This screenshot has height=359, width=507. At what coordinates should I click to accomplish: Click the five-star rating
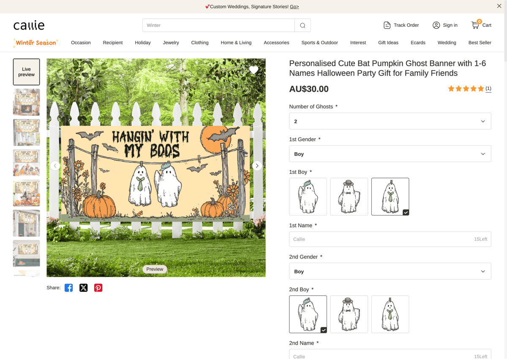click(x=466, y=89)
